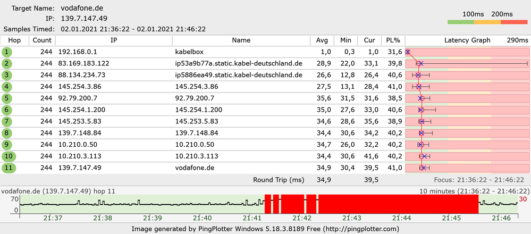Click the hop 10 green circle icon
The height and width of the screenshot is (234, 531).
[x=9, y=156]
